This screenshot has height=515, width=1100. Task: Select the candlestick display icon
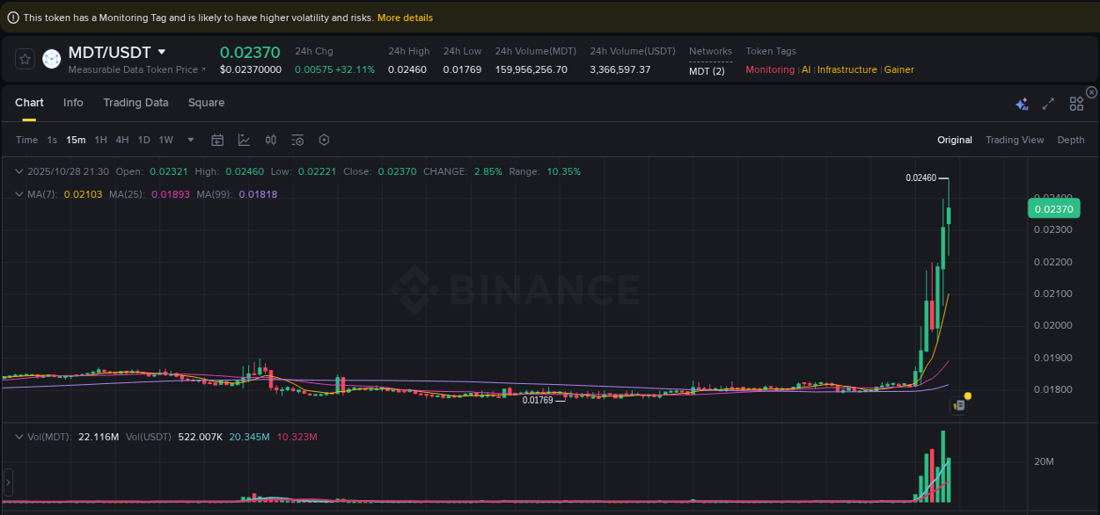click(270, 140)
